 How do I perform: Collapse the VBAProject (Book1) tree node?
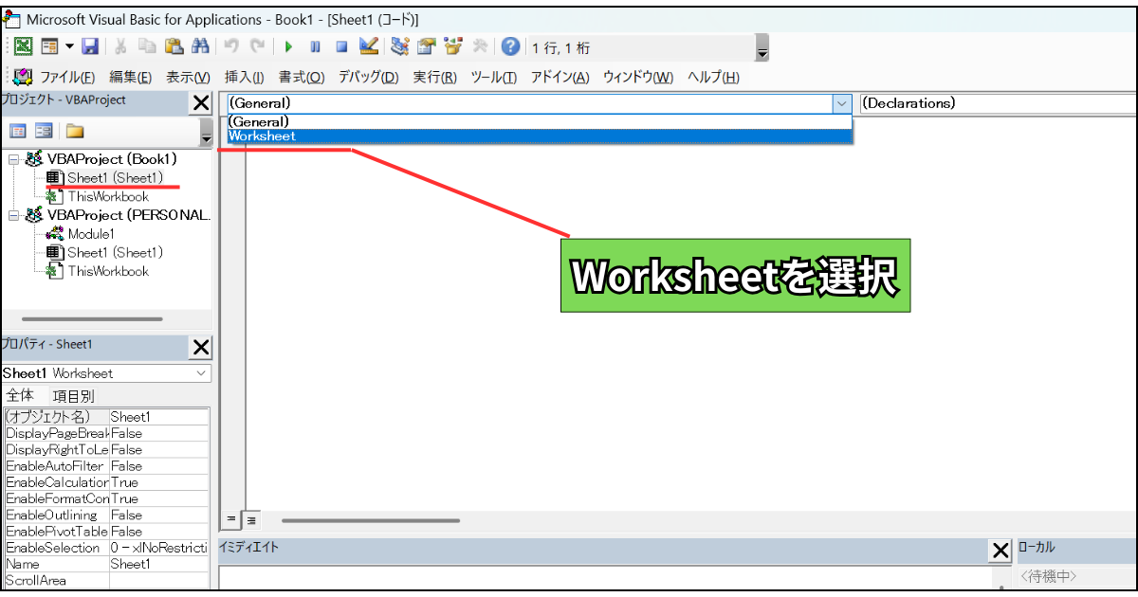coord(14,159)
